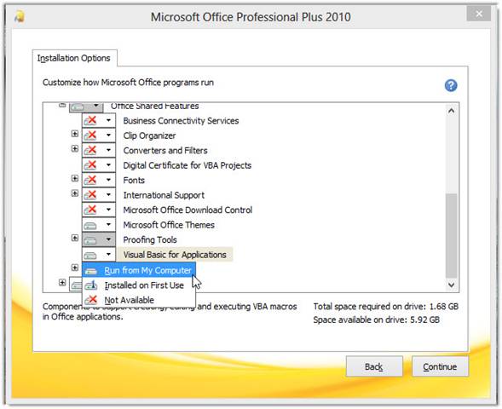This screenshot has height=409, width=502.
Task: Open install state dropdown for Clip Organizer
Action: (x=99, y=135)
